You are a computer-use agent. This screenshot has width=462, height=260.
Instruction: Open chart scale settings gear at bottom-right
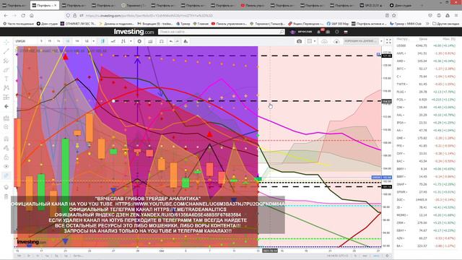pyautogui.click(x=387, y=256)
